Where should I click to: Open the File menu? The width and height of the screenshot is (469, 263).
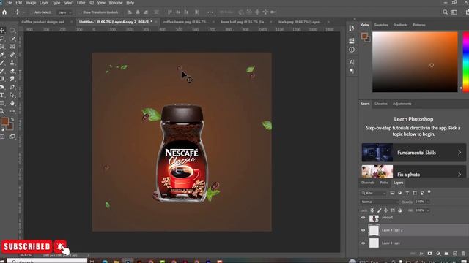[9, 3]
